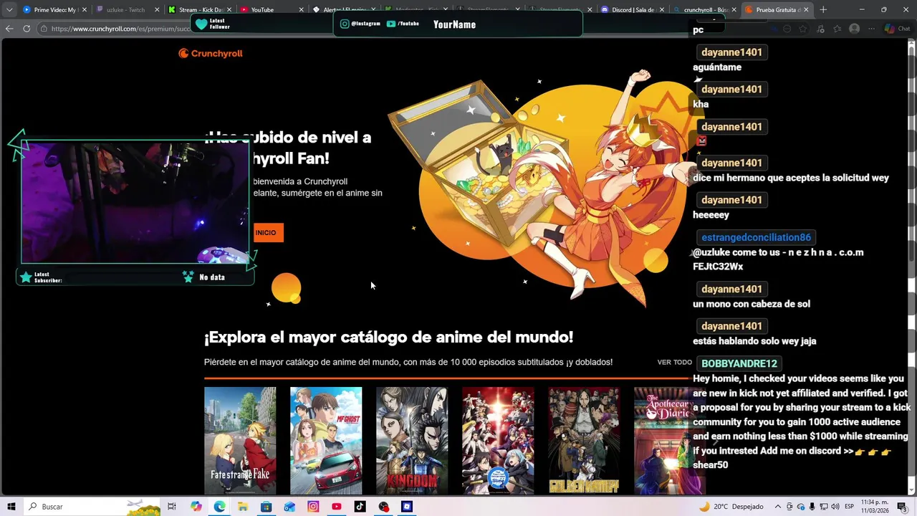Switch ESP keyboard language
917x516 pixels.
coord(849,507)
